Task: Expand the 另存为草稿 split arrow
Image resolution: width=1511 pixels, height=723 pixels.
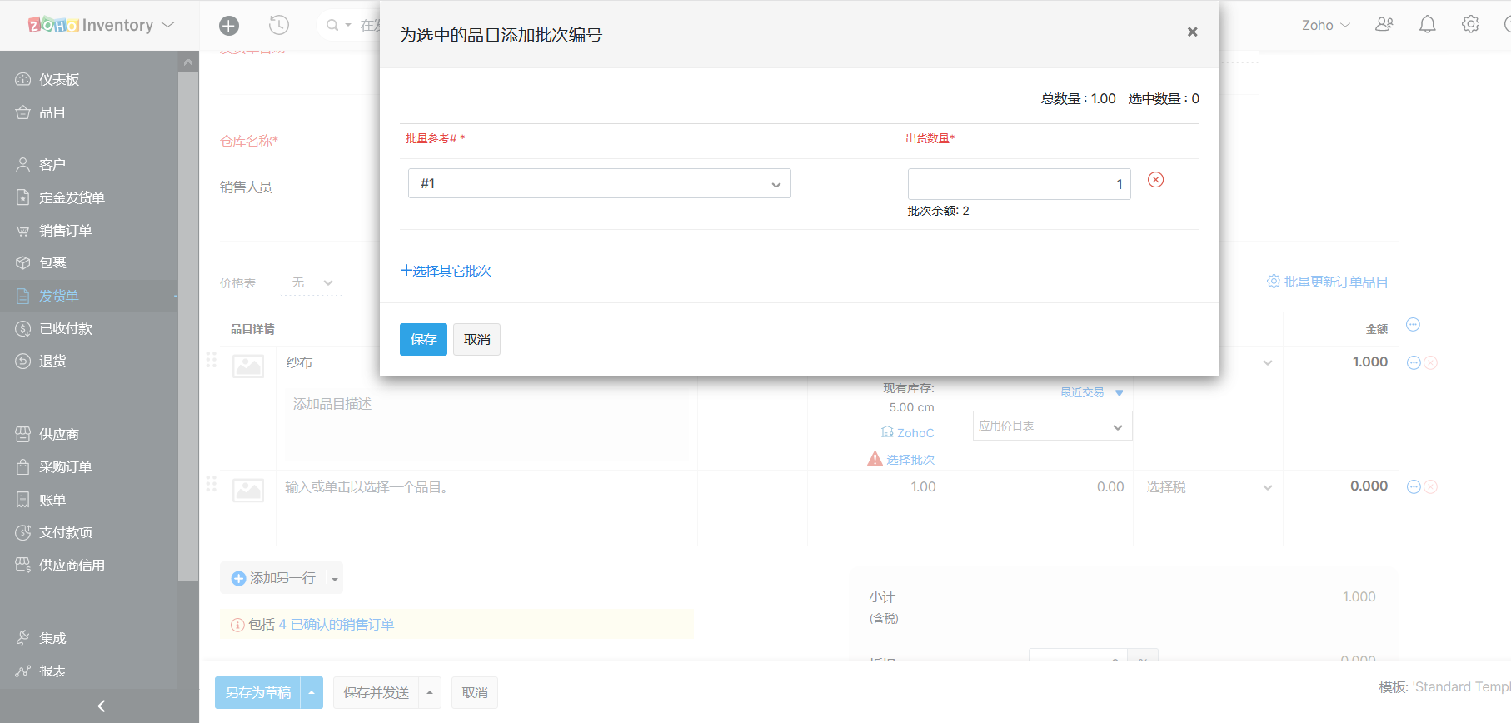Action: 312,692
